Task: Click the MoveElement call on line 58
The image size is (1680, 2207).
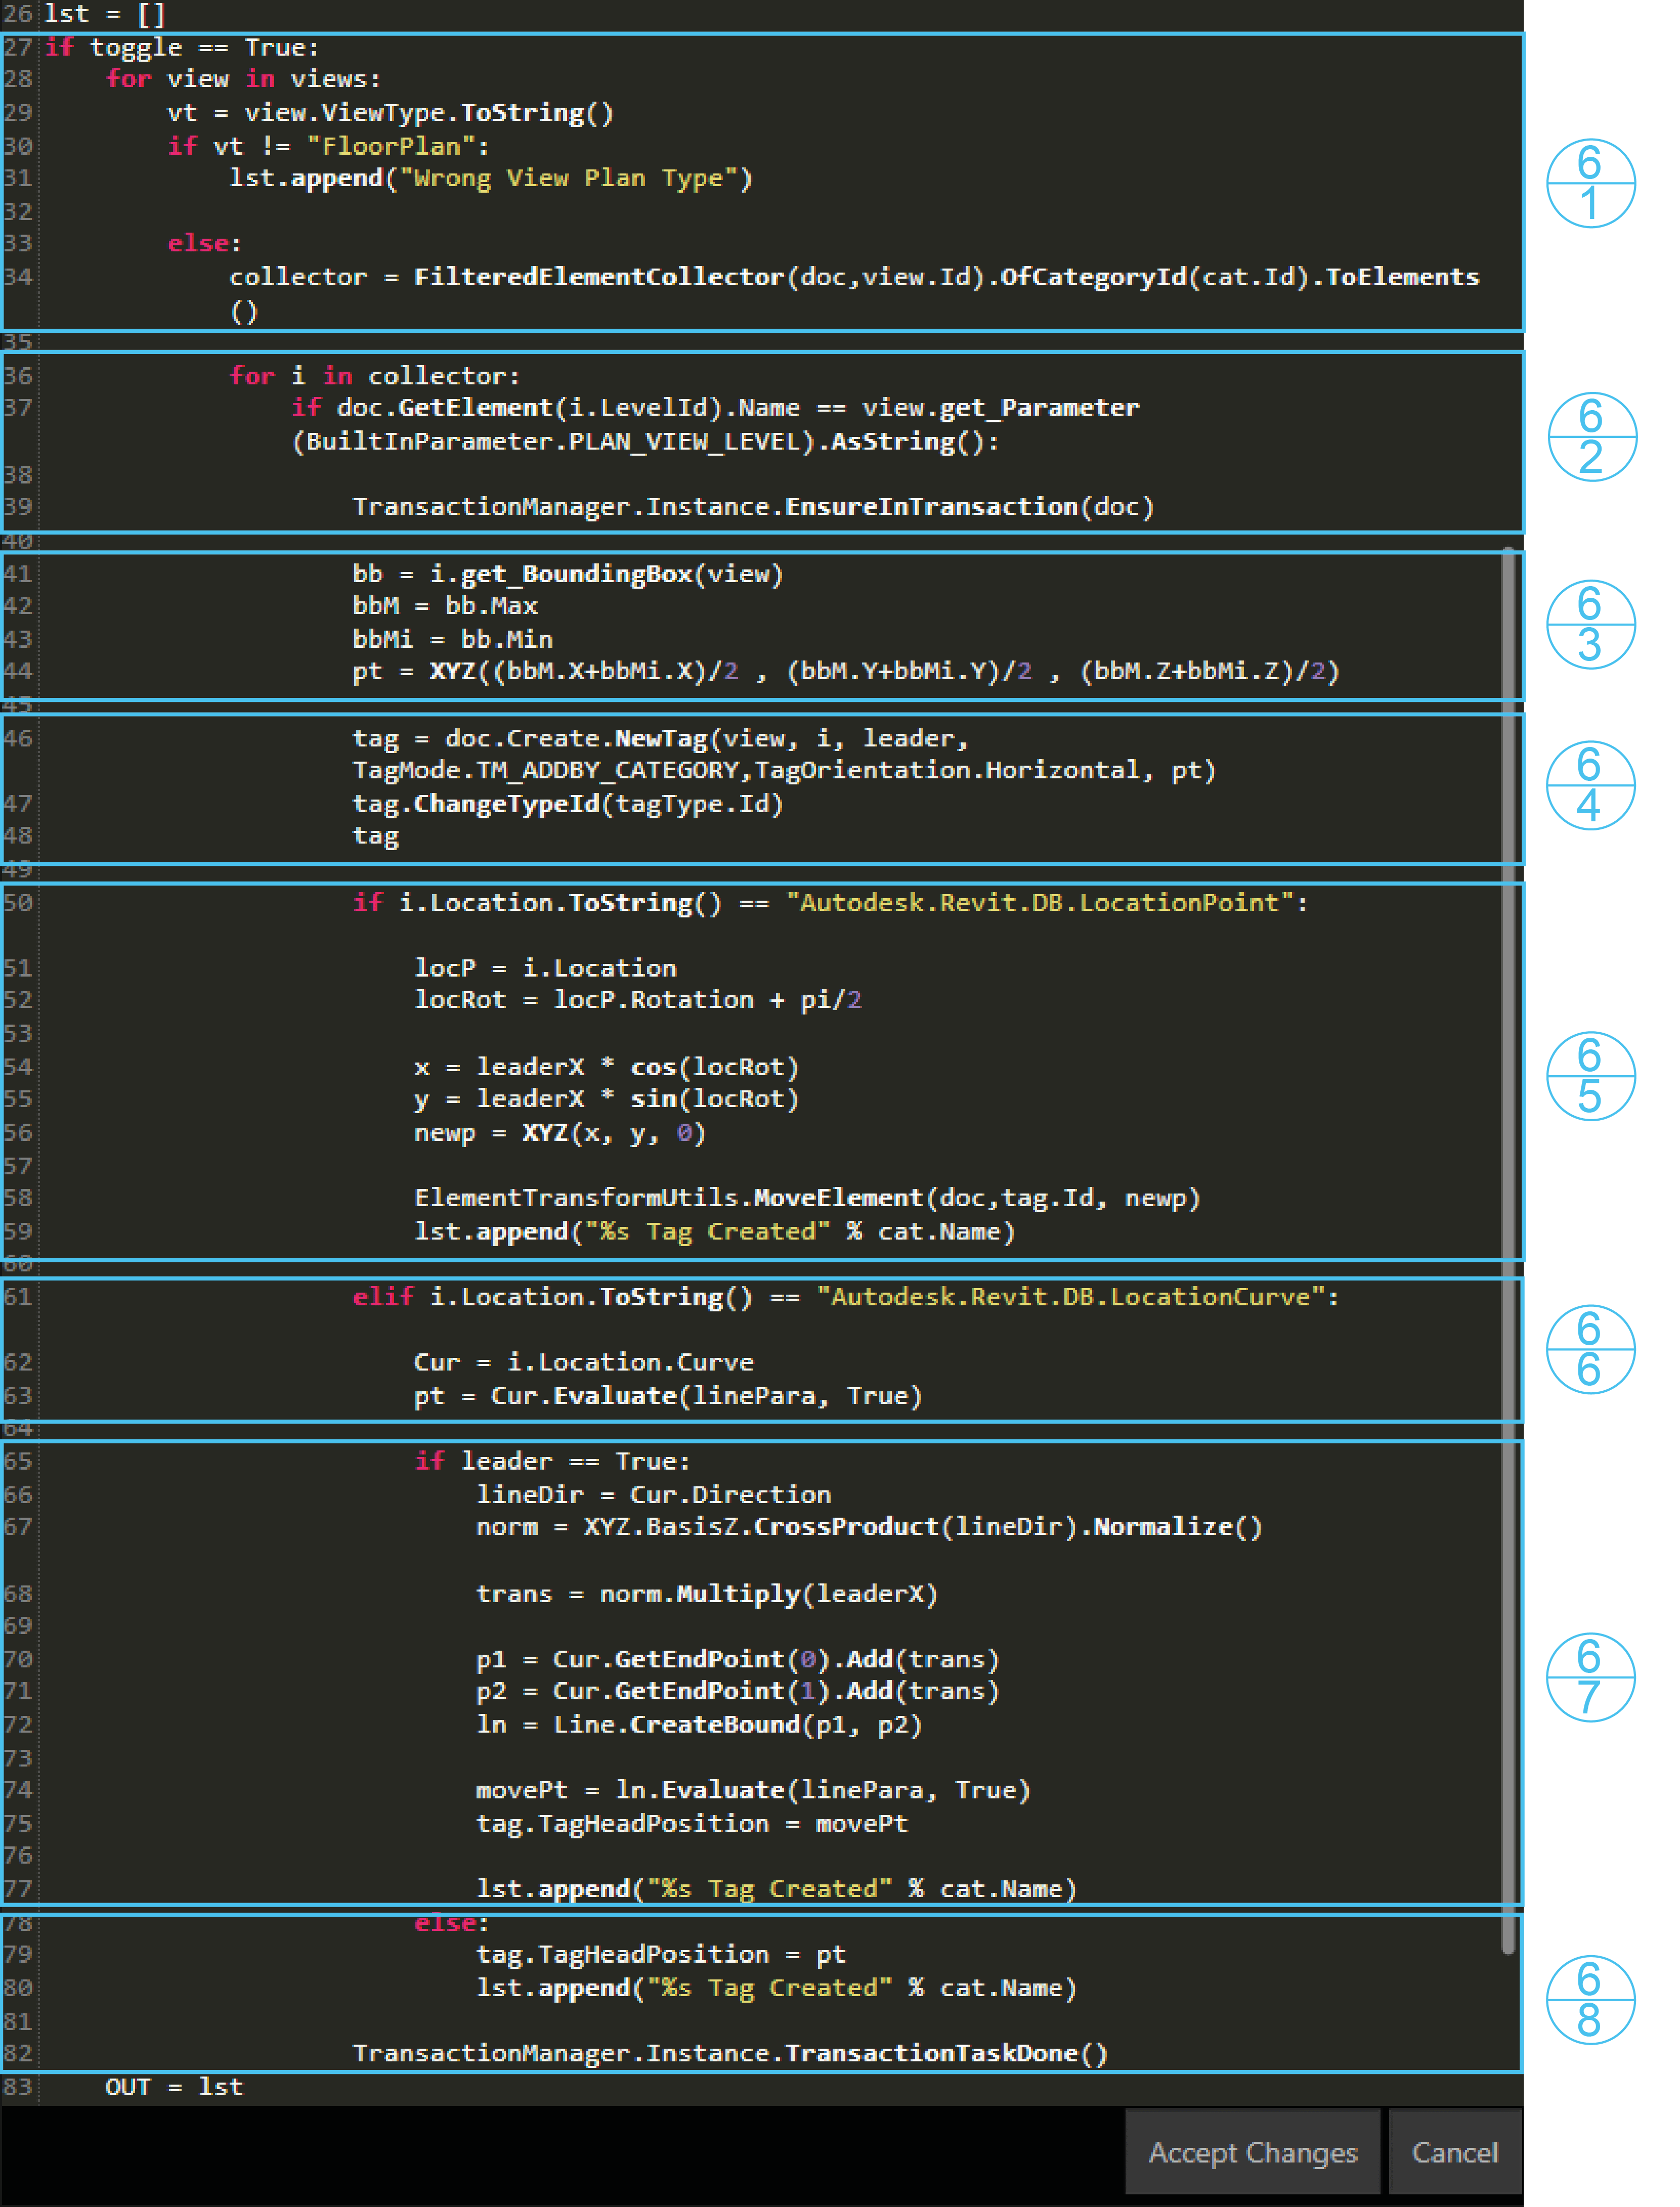Action: point(838,1198)
